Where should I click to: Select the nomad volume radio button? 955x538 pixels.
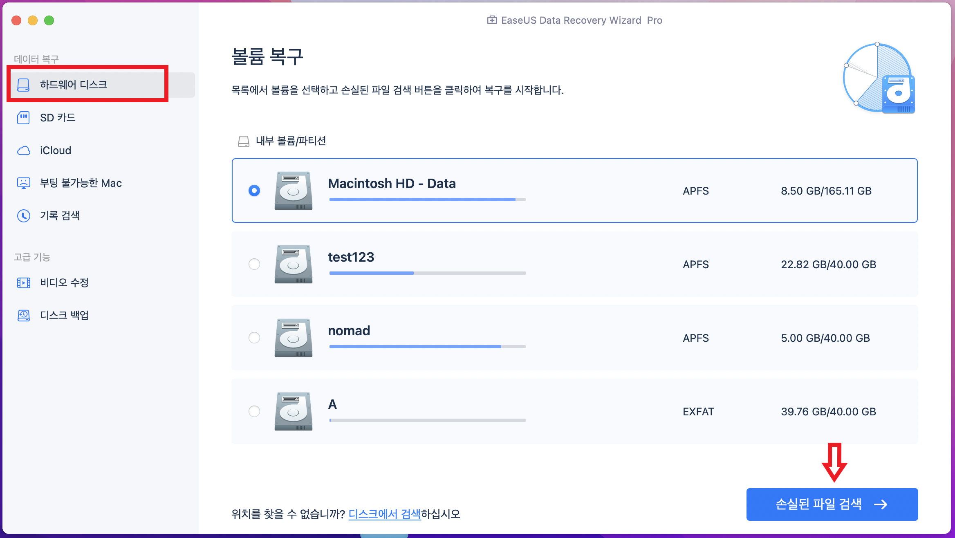click(254, 338)
